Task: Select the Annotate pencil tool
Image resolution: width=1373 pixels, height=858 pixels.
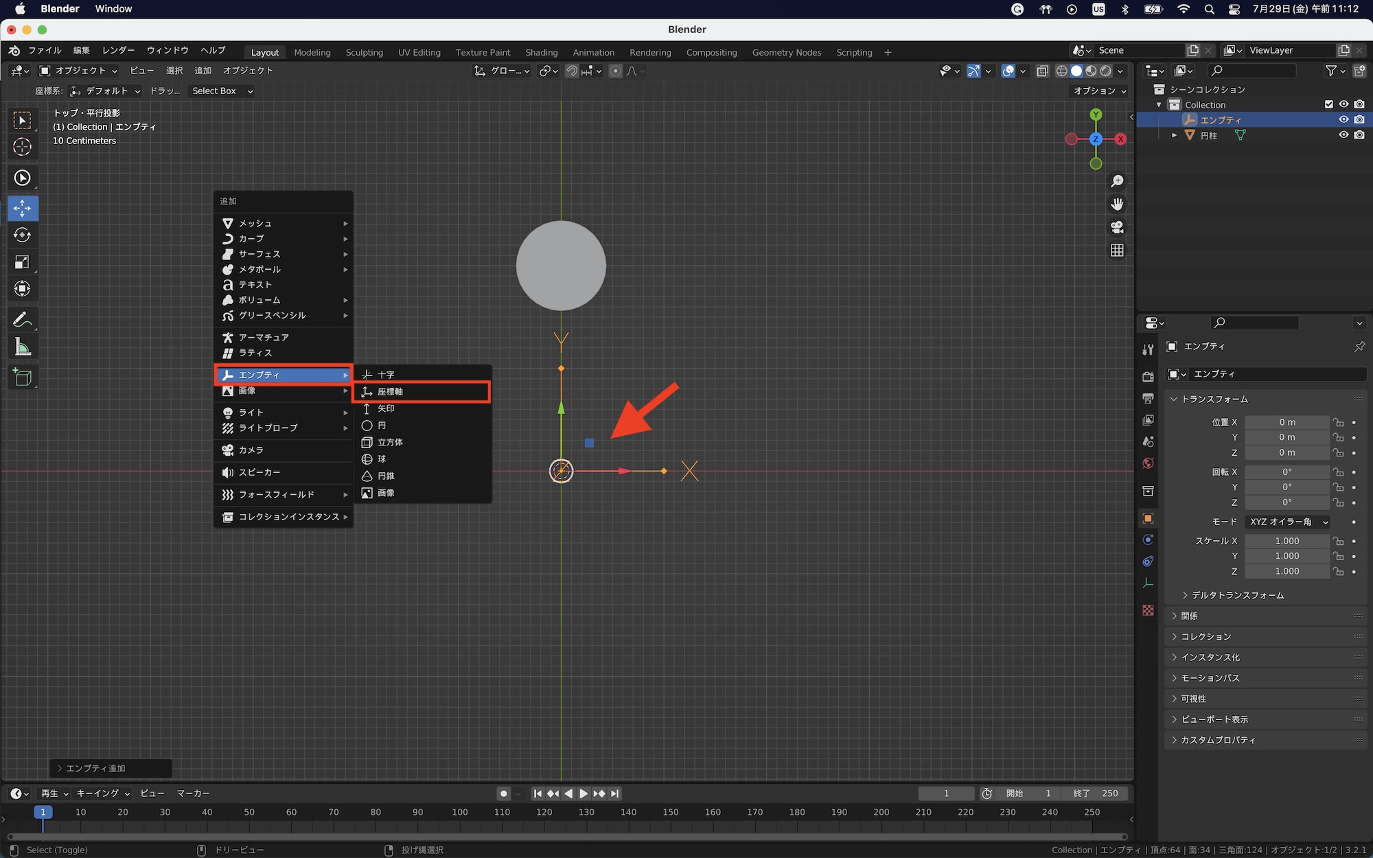Action: click(22, 320)
